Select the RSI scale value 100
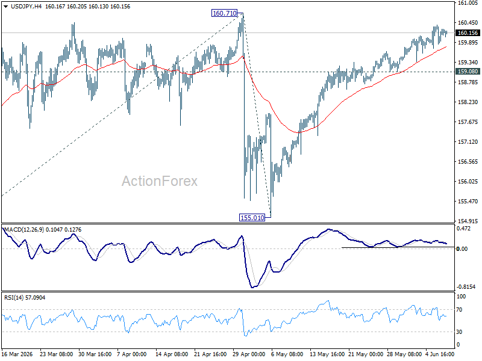Viewport: 482px width, 361px height. (461, 297)
